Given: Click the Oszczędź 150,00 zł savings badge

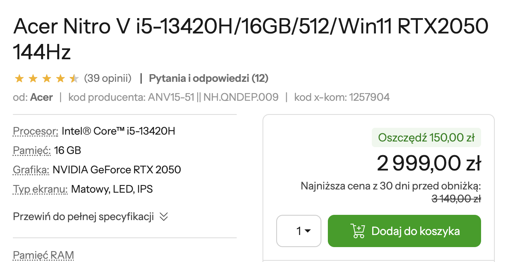Looking at the screenshot, I should 426,137.
